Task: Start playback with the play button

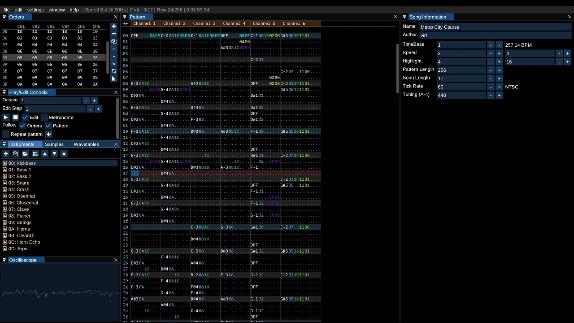Action: pos(6,117)
